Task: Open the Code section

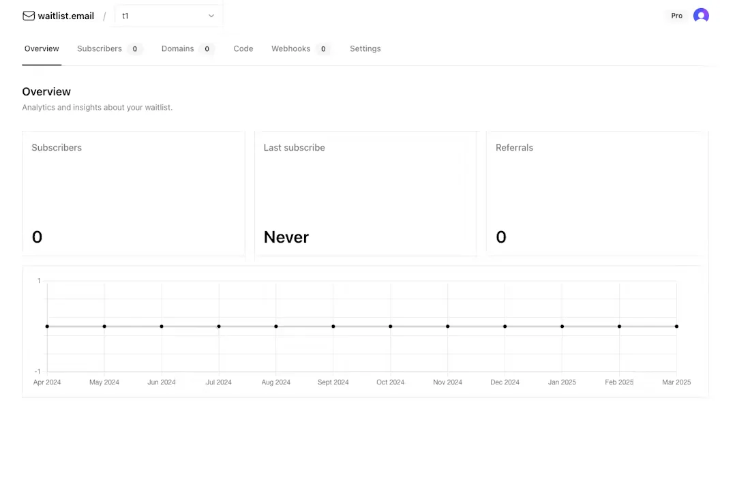Action: [243, 48]
